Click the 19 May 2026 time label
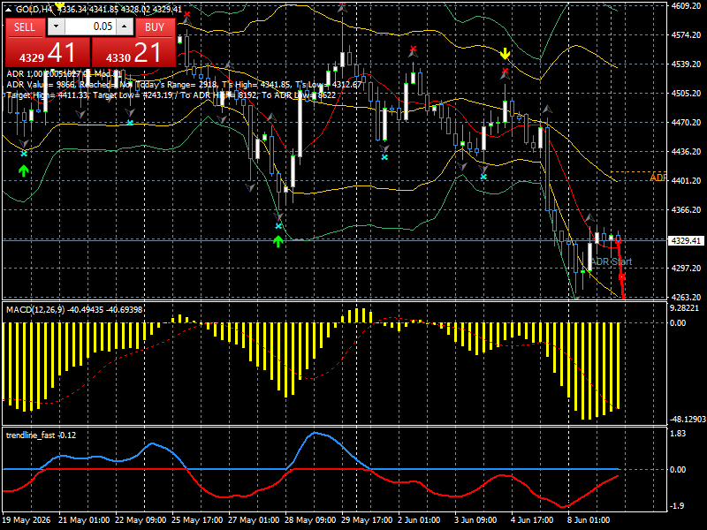This screenshot has width=707, height=530. (x=27, y=519)
